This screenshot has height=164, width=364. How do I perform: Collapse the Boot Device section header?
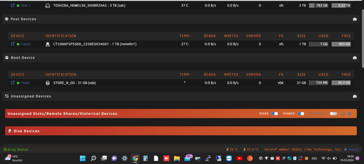182,58
